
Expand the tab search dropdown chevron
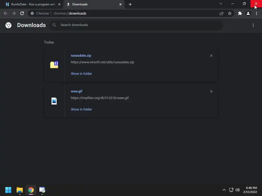[x=221, y=4]
